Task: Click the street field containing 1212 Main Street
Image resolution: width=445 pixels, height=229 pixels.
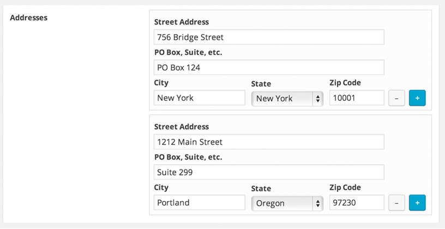Action: [269, 142]
